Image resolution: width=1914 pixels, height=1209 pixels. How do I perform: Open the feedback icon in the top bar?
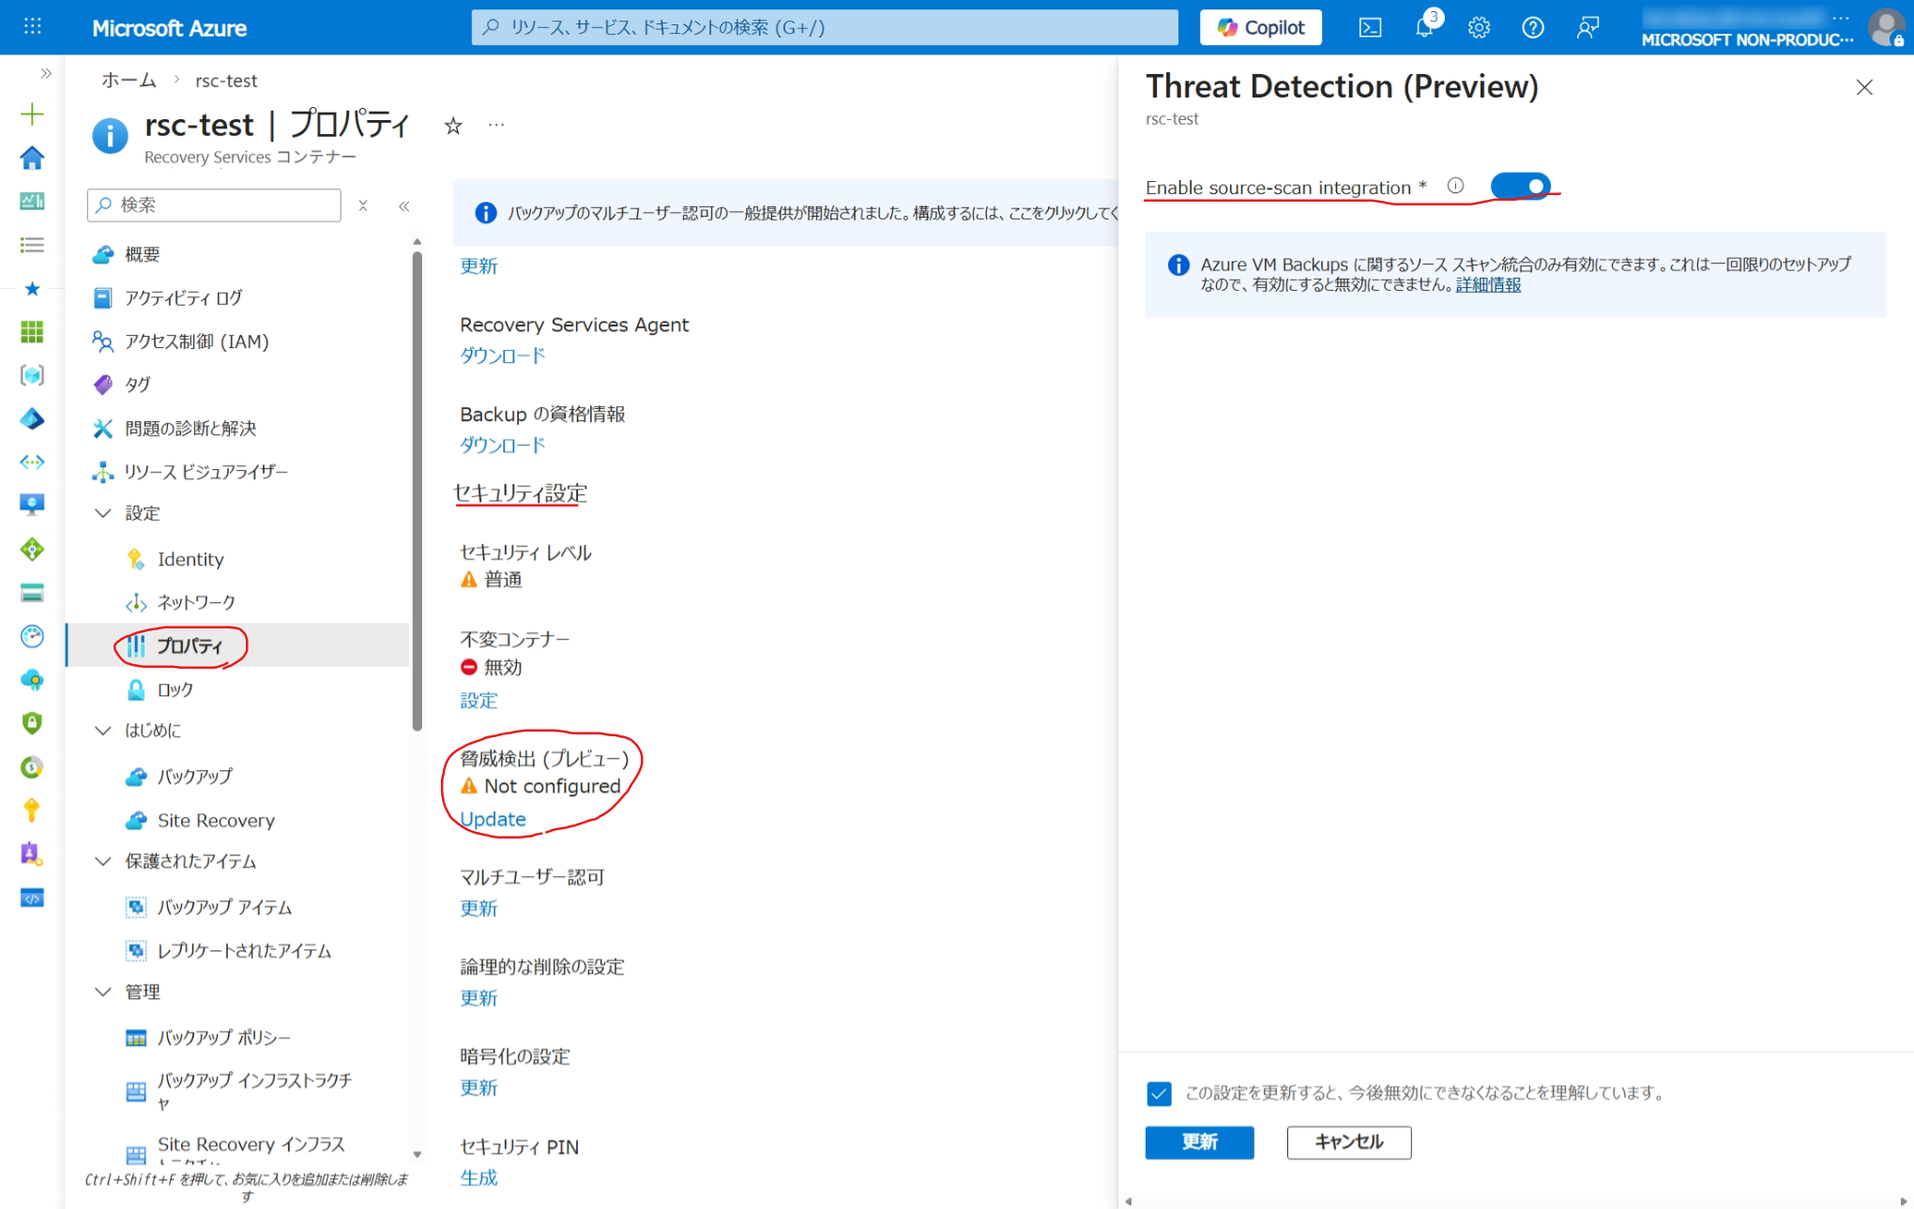pyautogui.click(x=1587, y=27)
